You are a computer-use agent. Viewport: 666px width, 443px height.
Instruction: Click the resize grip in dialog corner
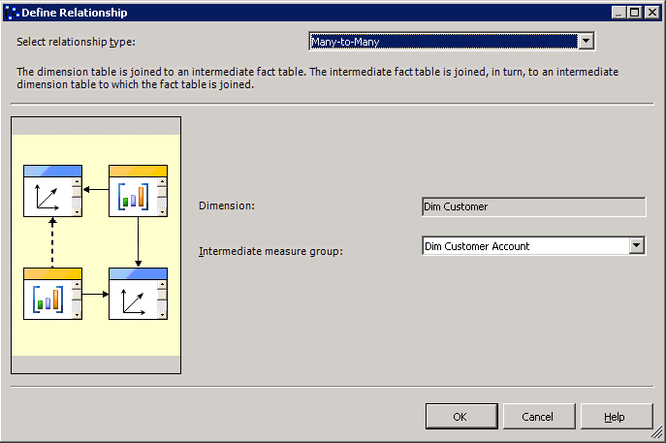[657, 432]
